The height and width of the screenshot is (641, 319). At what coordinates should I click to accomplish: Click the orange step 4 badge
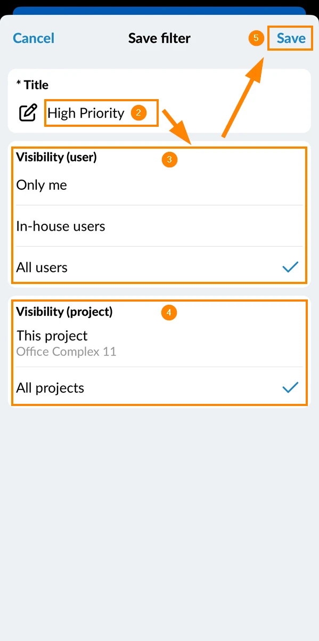(169, 313)
